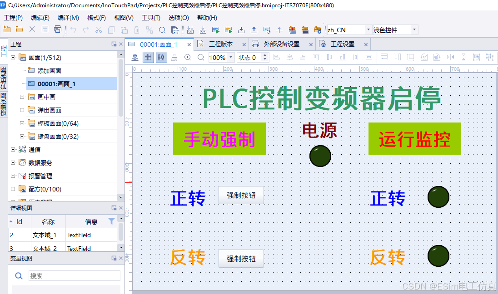Switch to the 外部设备设置 tab
Viewport: 498px width, 294px height.
click(x=281, y=44)
